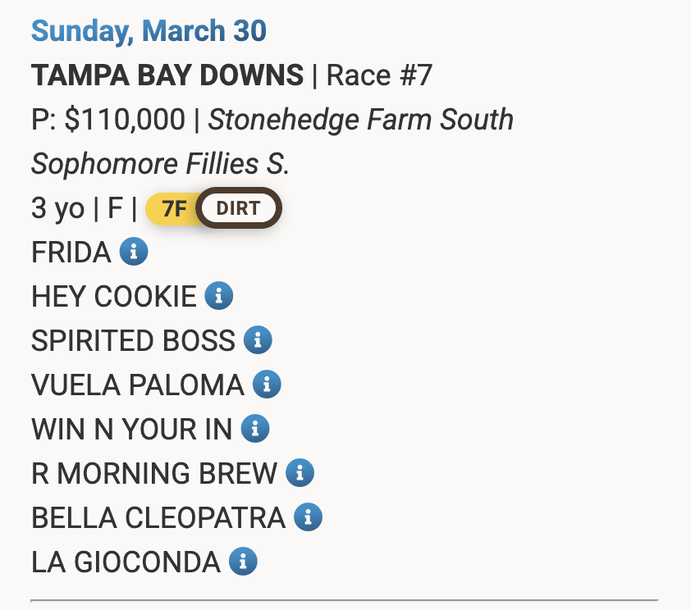
Task: Click the $110,000 purse text
Action: 125,120
